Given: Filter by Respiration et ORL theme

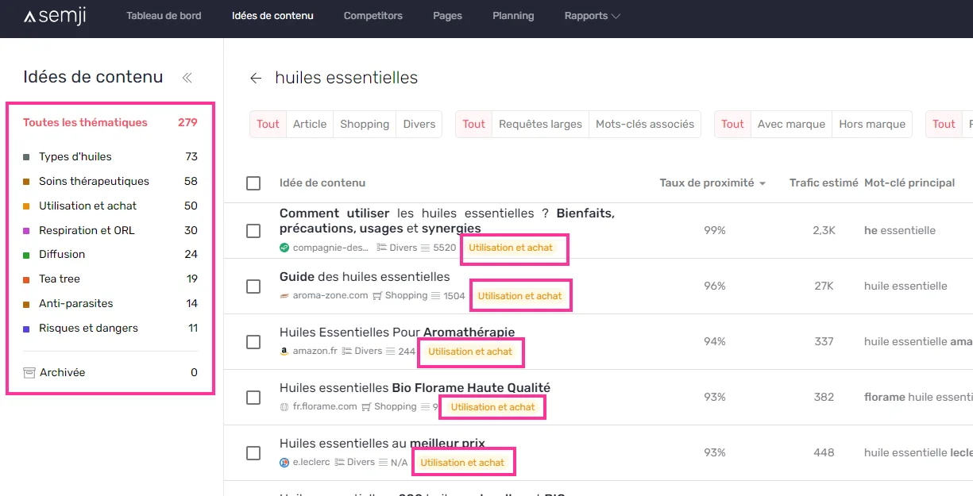Looking at the screenshot, I should (x=110, y=230).
